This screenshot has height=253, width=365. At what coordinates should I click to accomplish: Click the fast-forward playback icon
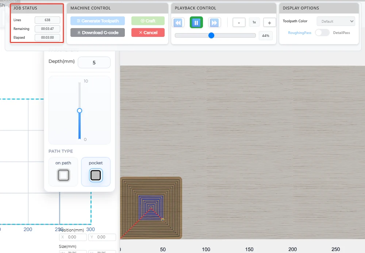coord(214,23)
